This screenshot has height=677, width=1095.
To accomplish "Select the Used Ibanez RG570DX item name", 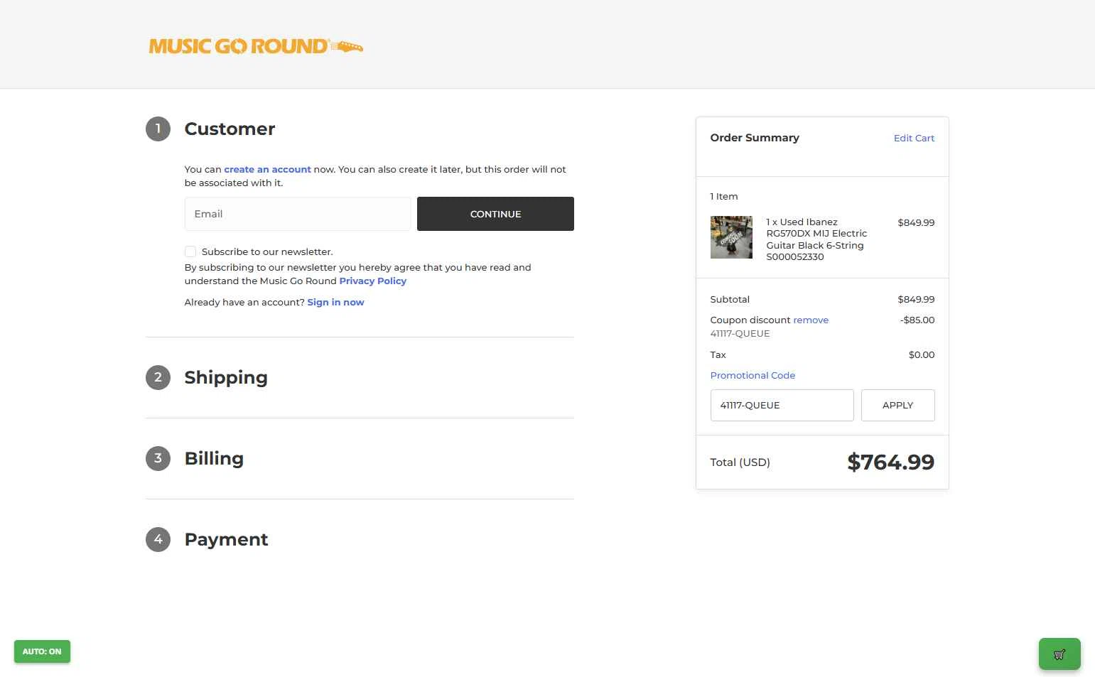I will tap(816, 239).
